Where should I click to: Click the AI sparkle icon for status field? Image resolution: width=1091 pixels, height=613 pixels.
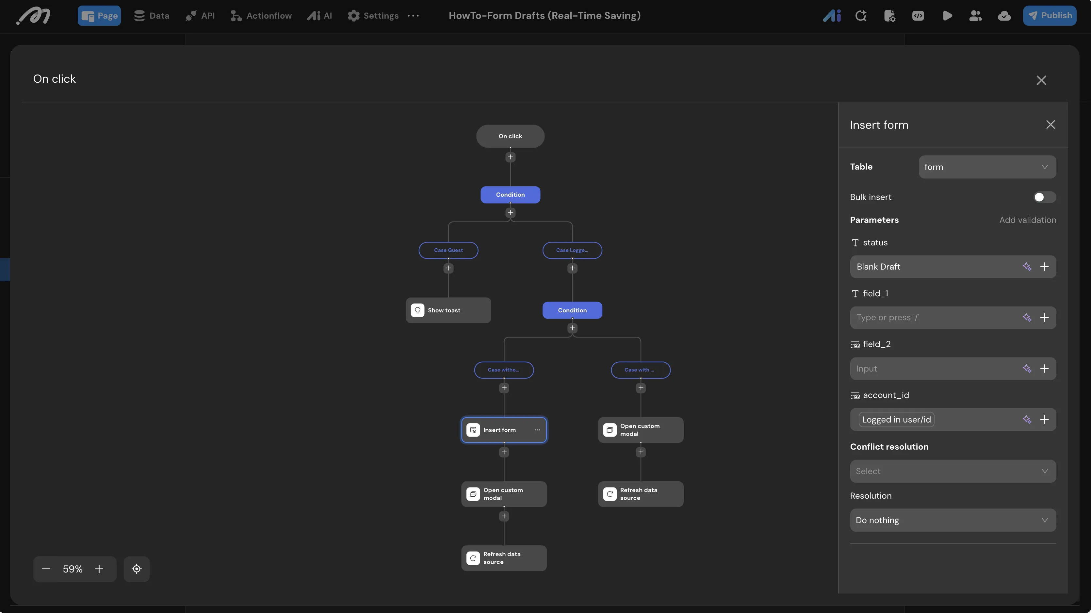[x=1027, y=266]
